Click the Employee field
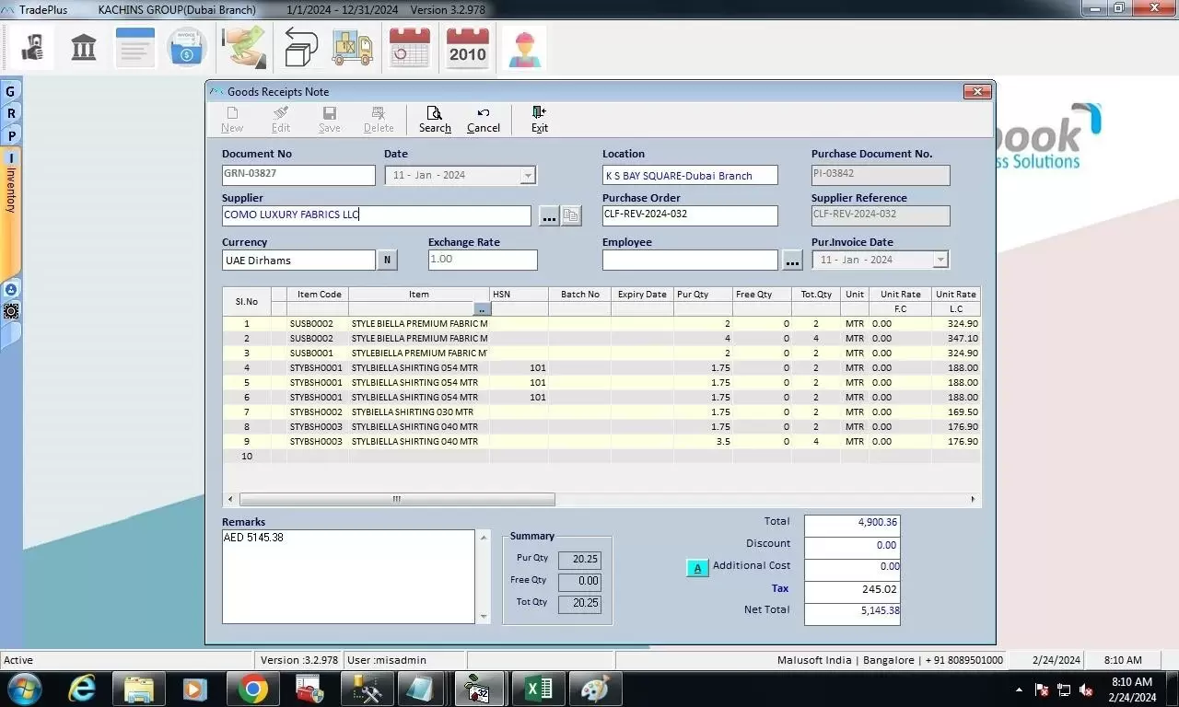 pos(690,260)
